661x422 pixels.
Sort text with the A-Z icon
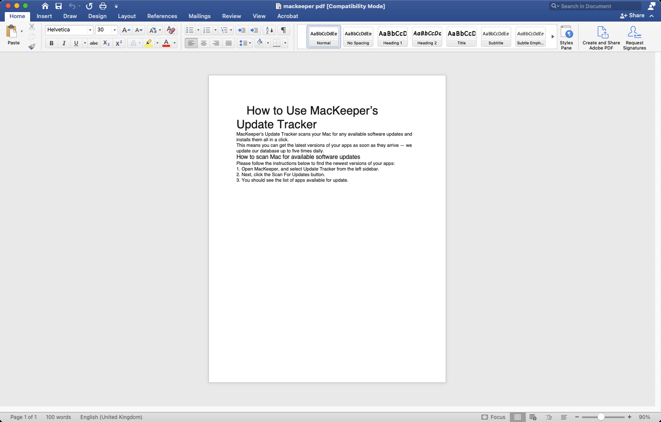tap(270, 30)
